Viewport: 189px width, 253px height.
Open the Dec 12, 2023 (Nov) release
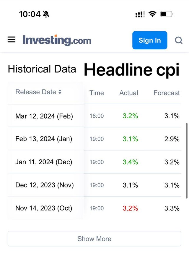pyautogui.click(x=45, y=185)
